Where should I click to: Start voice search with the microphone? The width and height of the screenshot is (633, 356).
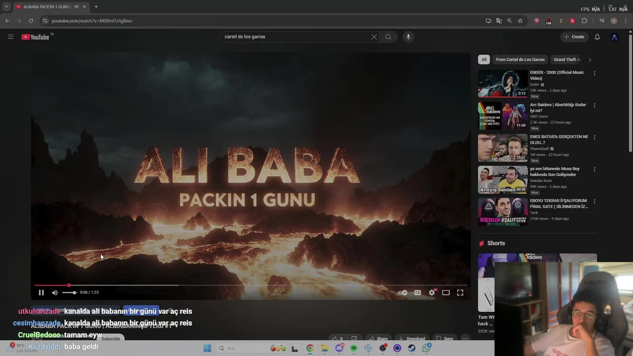coord(408,37)
